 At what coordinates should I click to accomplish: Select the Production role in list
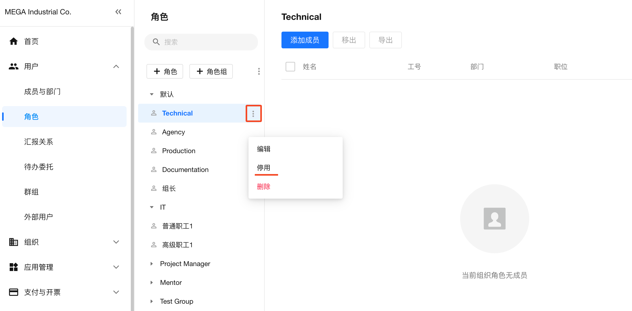tap(179, 151)
